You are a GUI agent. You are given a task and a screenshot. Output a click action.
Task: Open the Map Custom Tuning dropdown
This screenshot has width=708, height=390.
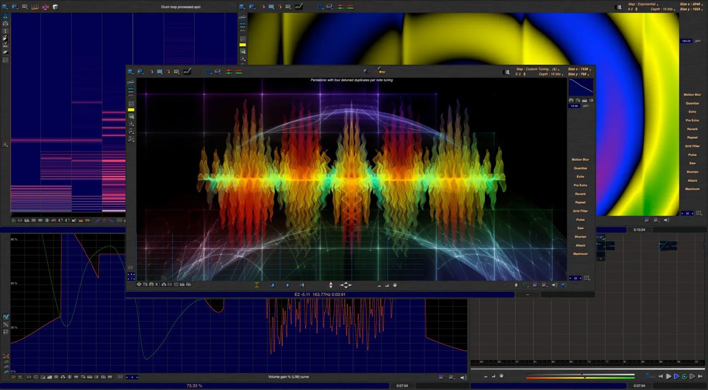[x=538, y=69]
